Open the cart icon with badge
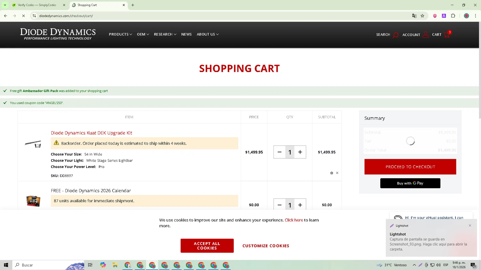This screenshot has width=481, height=270. (447, 35)
